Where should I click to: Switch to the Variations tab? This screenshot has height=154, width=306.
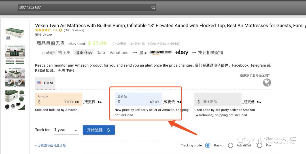tap(119, 53)
